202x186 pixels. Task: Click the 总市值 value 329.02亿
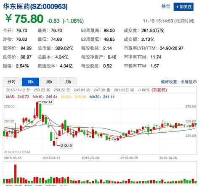(64, 48)
